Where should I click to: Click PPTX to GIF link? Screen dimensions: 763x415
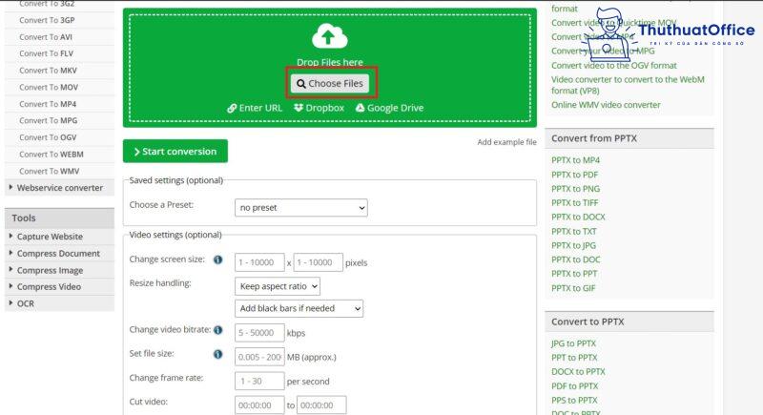coord(573,288)
